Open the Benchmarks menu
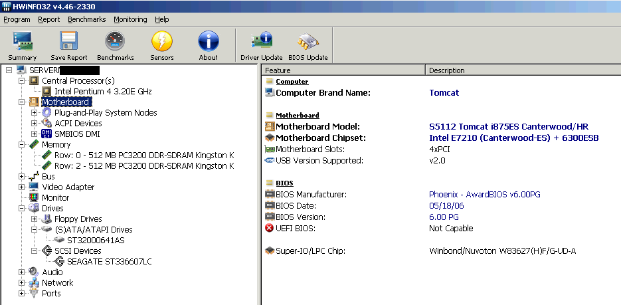 tap(87, 19)
